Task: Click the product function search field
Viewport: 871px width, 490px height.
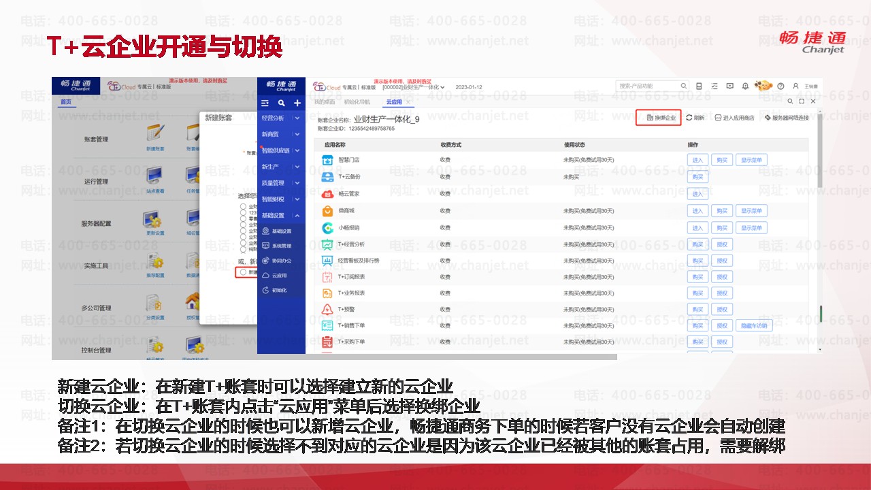Action: (x=653, y=86)
